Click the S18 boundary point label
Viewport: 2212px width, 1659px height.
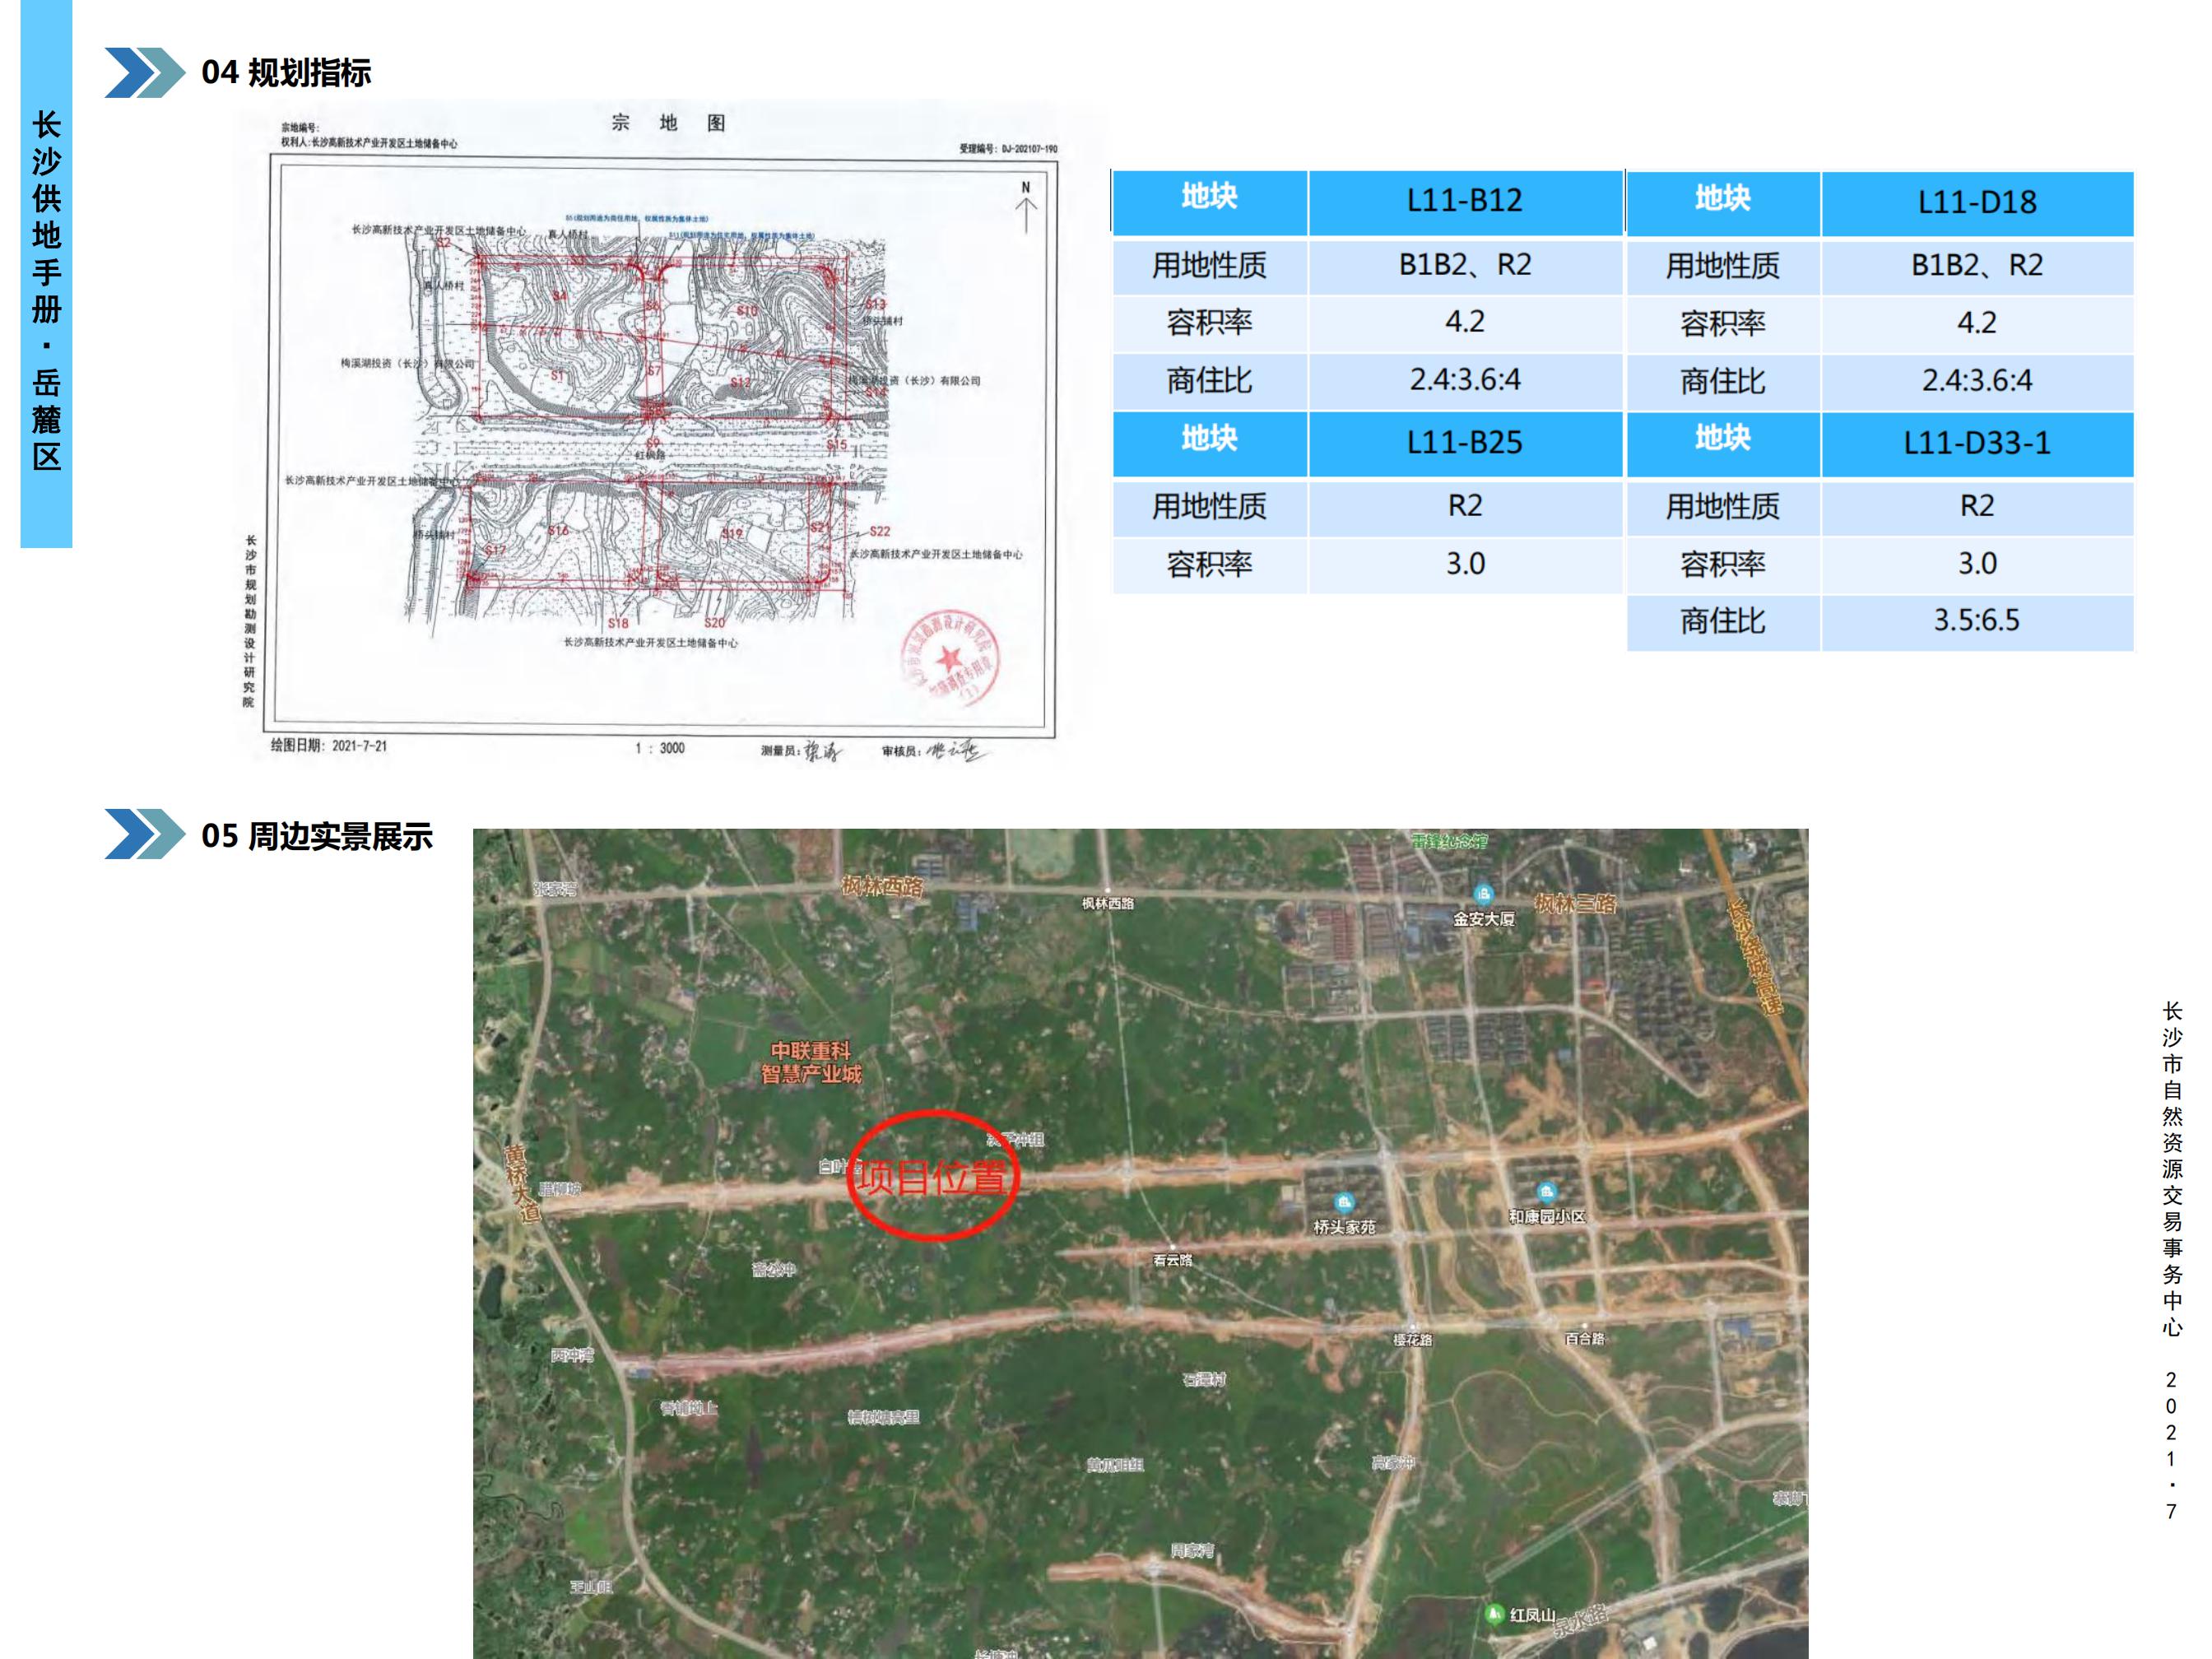pyautogui.click(x=618, y=623)
